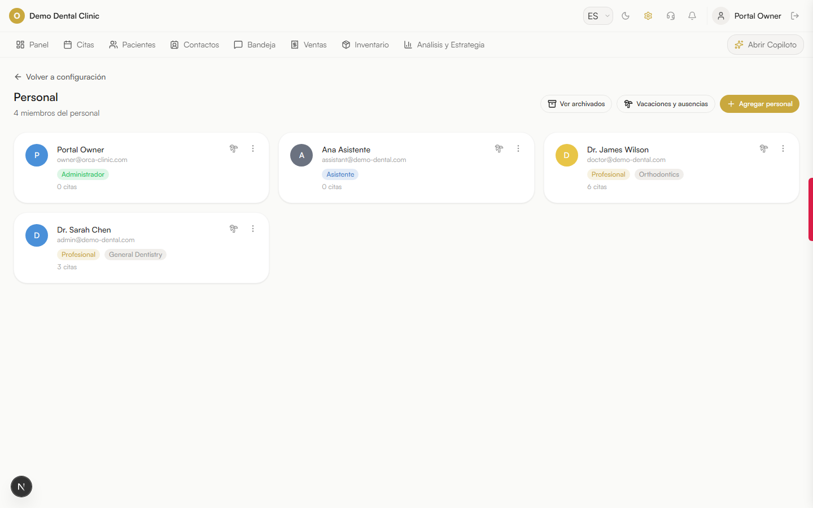
Task: Click the Portal Owner name in header
Action: [758, 16]
